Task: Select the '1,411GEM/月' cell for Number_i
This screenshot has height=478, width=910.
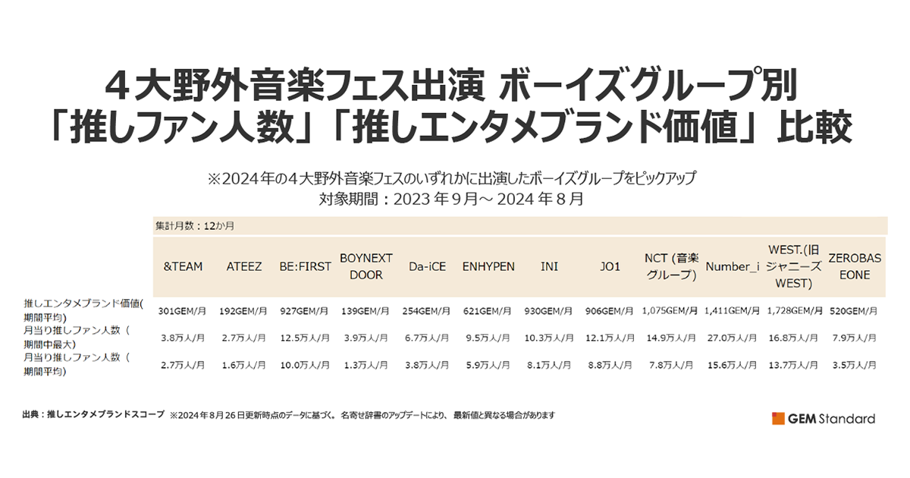Action: point(732,310)
